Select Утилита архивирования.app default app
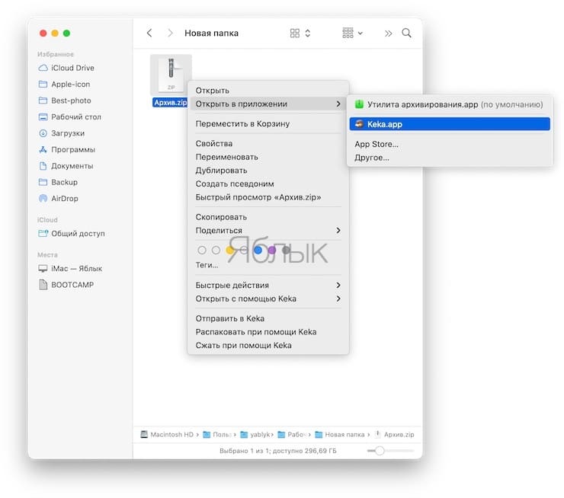 449,104
